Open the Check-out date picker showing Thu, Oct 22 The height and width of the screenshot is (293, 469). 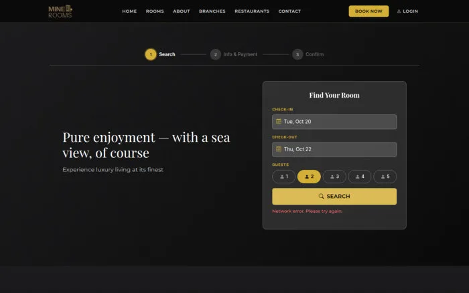coord(334,149)
